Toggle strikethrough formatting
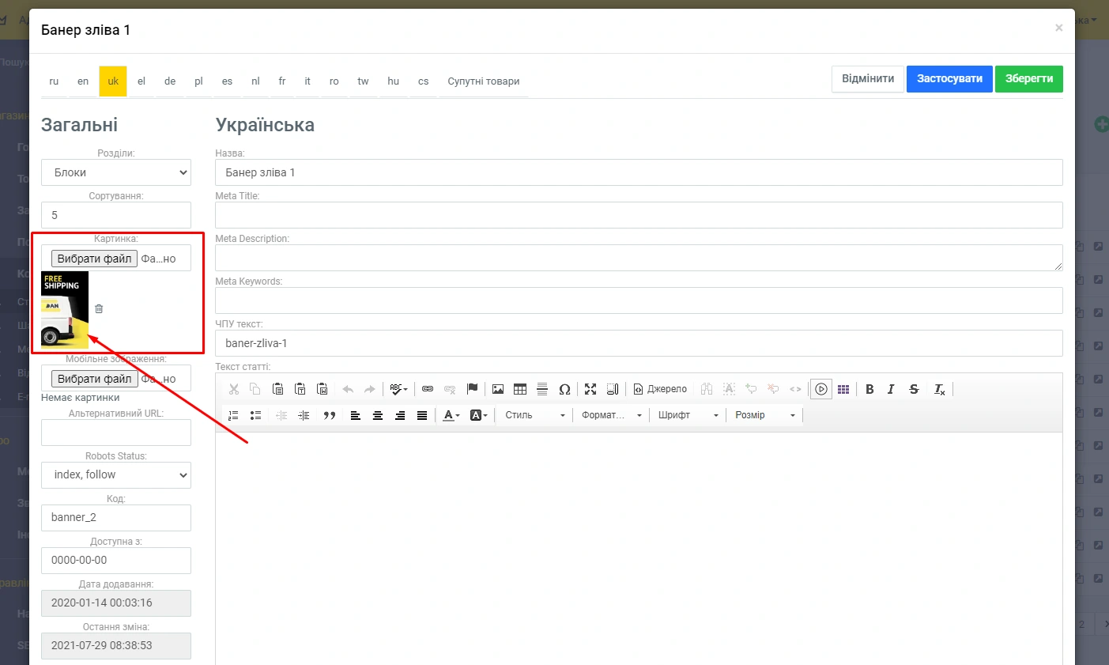The width and height of the screenshot is (1109, 665). [x=914, y=389]
